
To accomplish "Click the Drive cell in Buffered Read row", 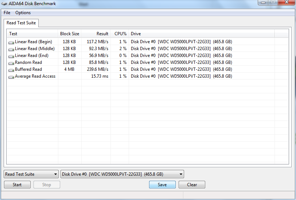I will tap(182, 69).
